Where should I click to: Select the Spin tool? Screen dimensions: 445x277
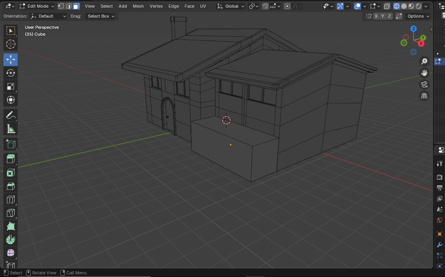click(x=10, y=240)
